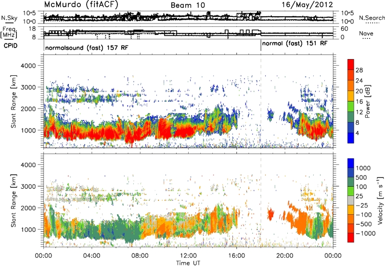This screenshot has width=385, height=266.
Task: Click the Freq. [MHz] axis label
Action: (9, 33)
